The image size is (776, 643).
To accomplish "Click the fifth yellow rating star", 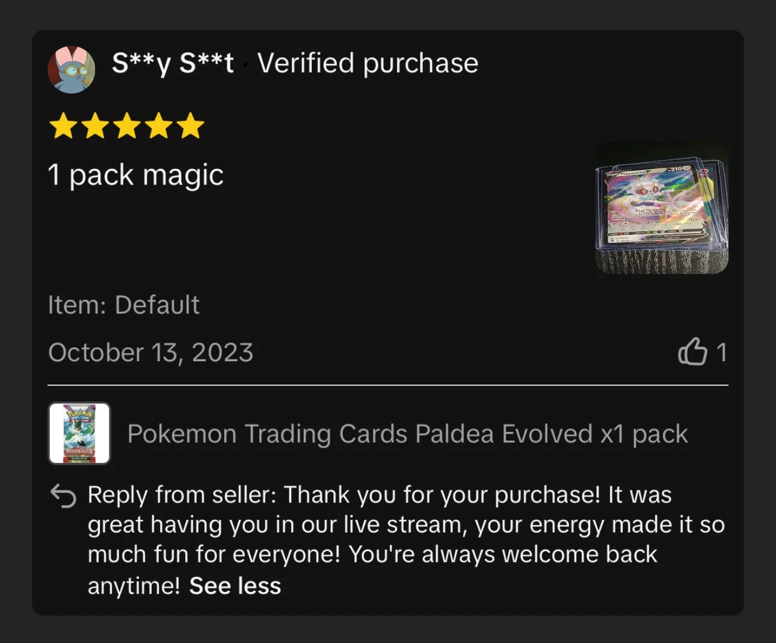I will click(x=191, y=126).
